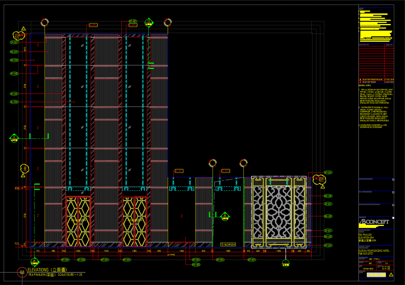
Task: Click the 1405 dimension value
Action: coord(182,251)
